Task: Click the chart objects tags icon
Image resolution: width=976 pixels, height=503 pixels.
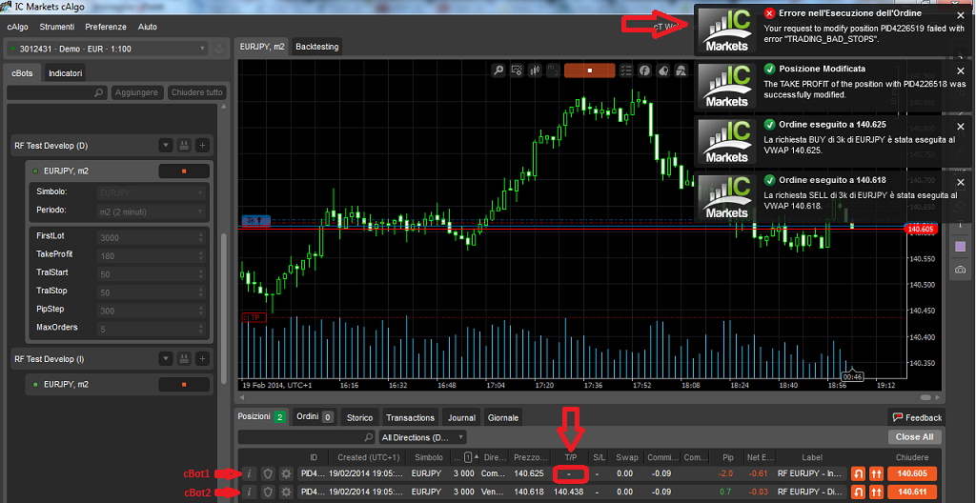Action: pos(663,70)
